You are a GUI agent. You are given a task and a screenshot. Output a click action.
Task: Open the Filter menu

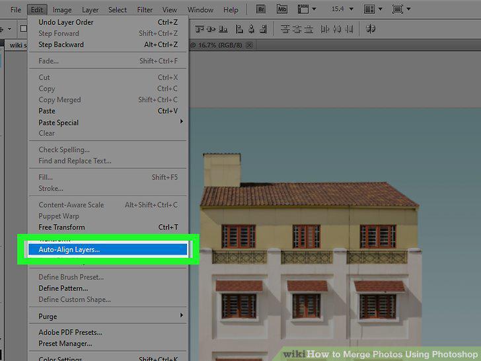pos(145,10)
